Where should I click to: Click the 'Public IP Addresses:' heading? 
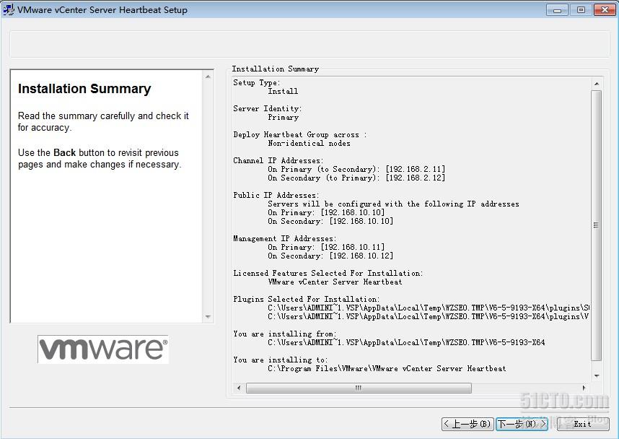(276, 196)
